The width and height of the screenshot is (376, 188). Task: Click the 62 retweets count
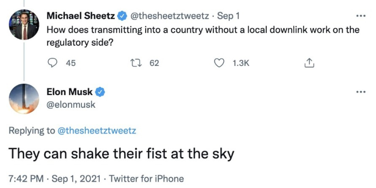pos(154,63)
